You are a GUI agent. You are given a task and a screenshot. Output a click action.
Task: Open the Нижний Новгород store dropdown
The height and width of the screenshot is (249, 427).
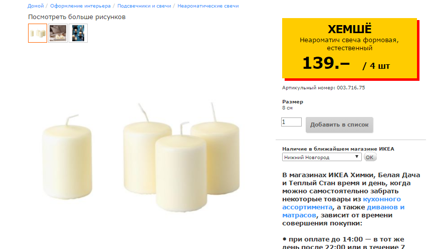[x=322, y=157]
